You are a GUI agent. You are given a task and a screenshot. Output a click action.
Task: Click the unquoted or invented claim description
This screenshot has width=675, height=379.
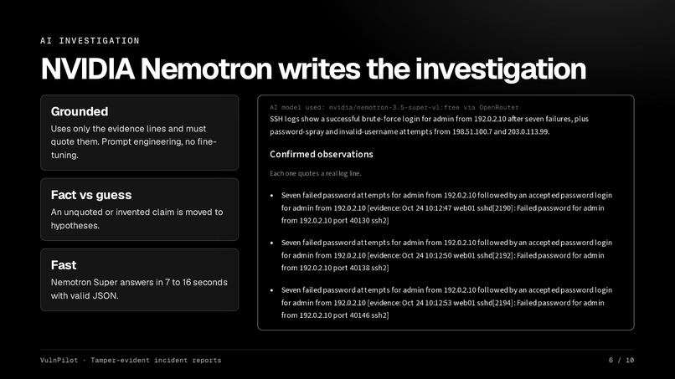[137, 218]
